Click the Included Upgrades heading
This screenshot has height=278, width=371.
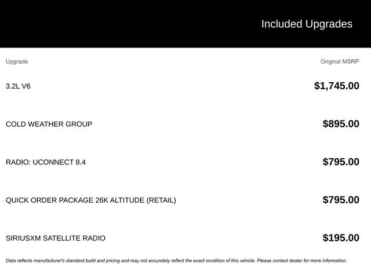tap(306, 24)
